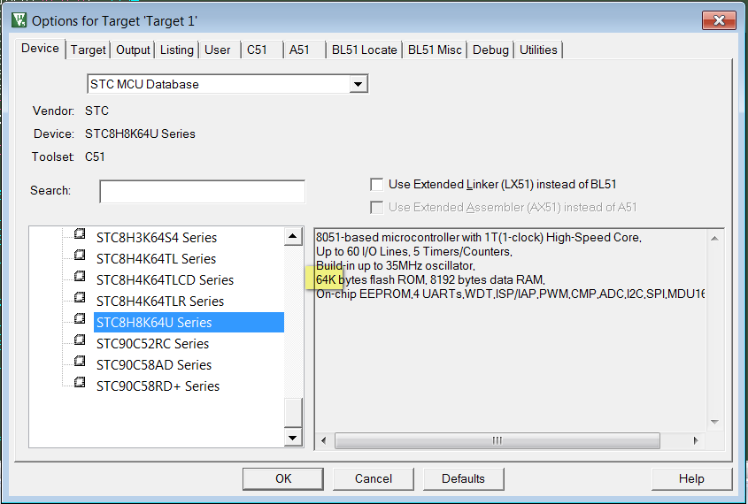Open the BL51 Locate tab

[365, 50]
